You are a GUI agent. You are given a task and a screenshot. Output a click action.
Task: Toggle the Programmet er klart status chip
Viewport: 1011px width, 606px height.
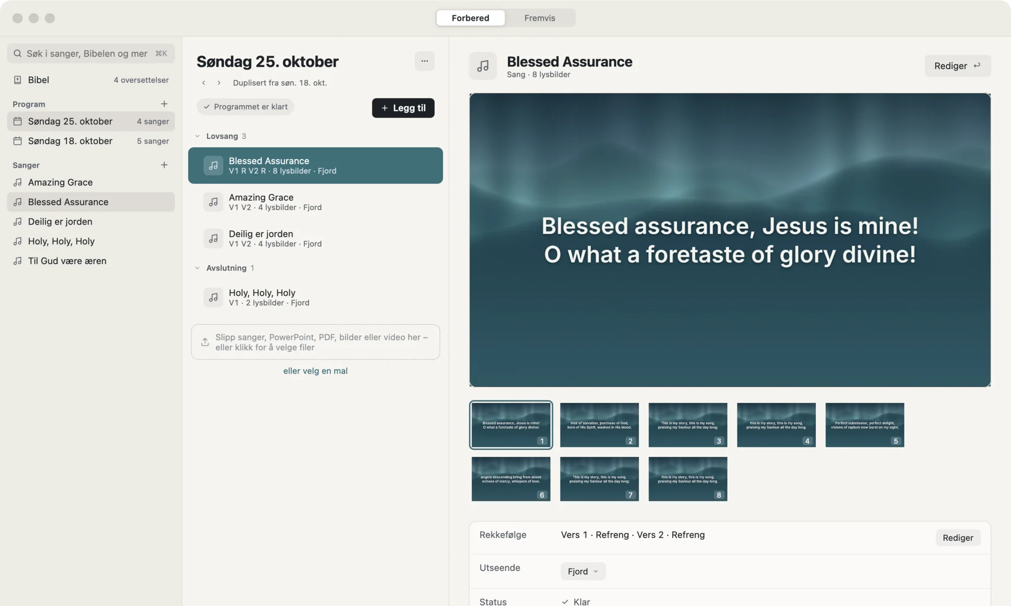tap(246, 107)
